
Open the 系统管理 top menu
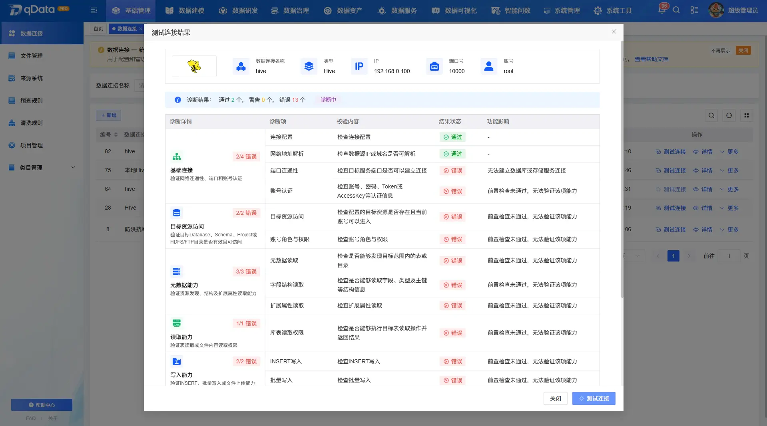click(x=562, y=11)
